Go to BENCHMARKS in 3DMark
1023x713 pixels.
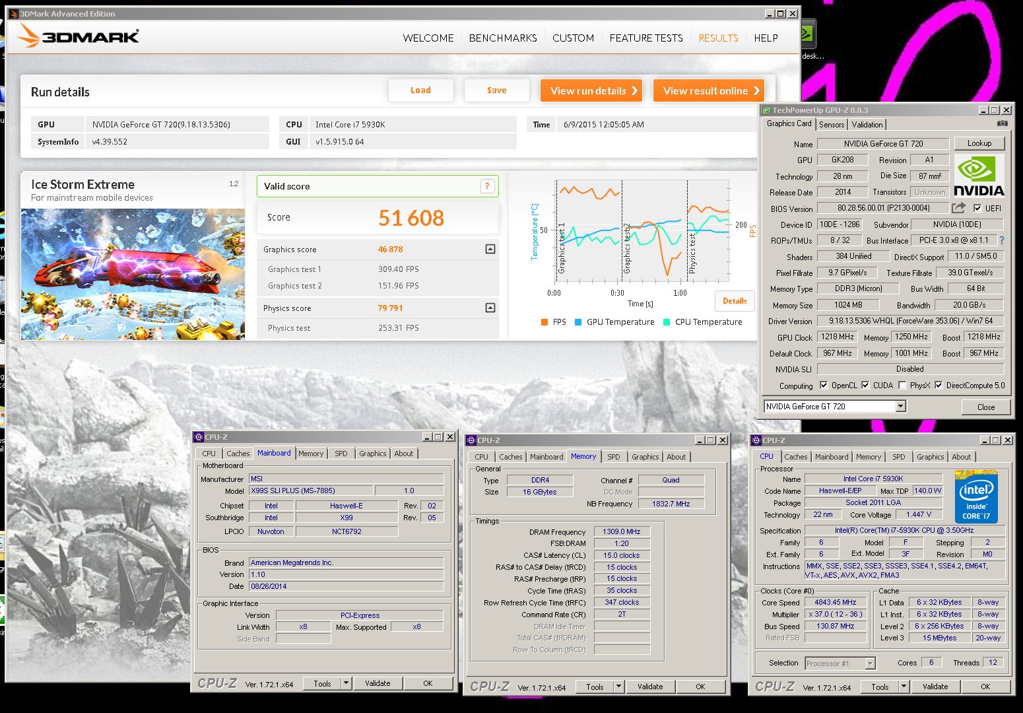coord(503,38)
